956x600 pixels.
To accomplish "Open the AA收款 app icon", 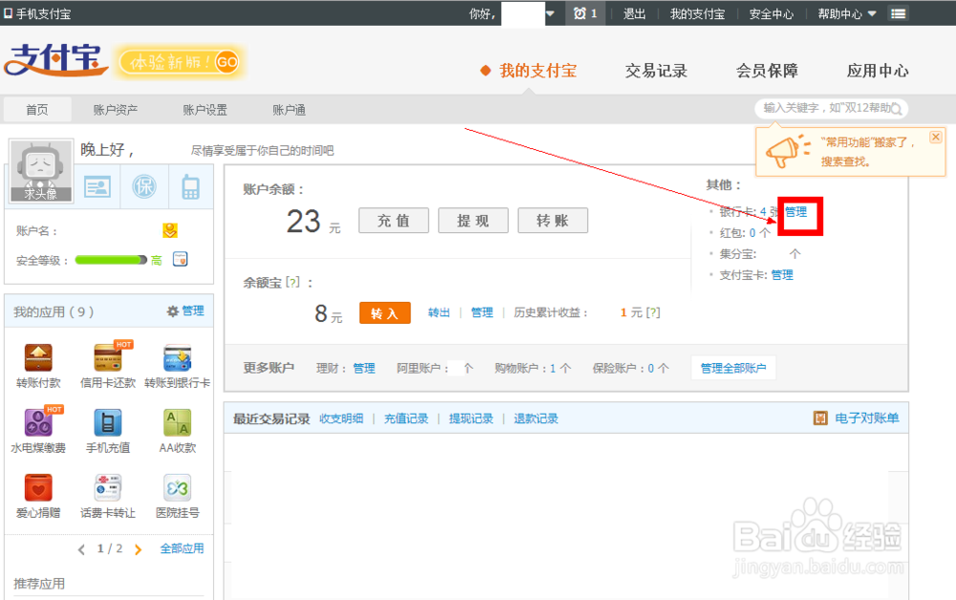I will click(178, 422).
